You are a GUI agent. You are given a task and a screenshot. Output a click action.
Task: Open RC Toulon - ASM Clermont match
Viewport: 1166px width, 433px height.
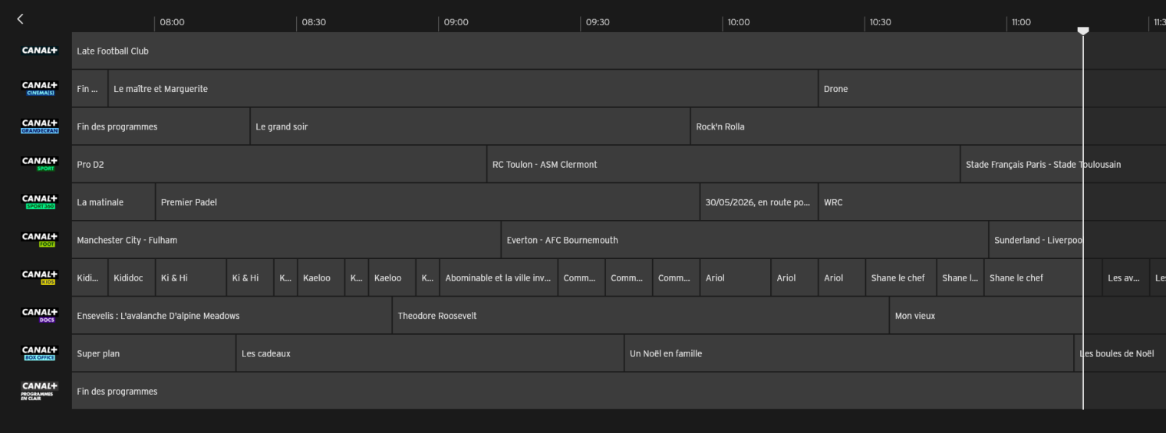point(723,164)
